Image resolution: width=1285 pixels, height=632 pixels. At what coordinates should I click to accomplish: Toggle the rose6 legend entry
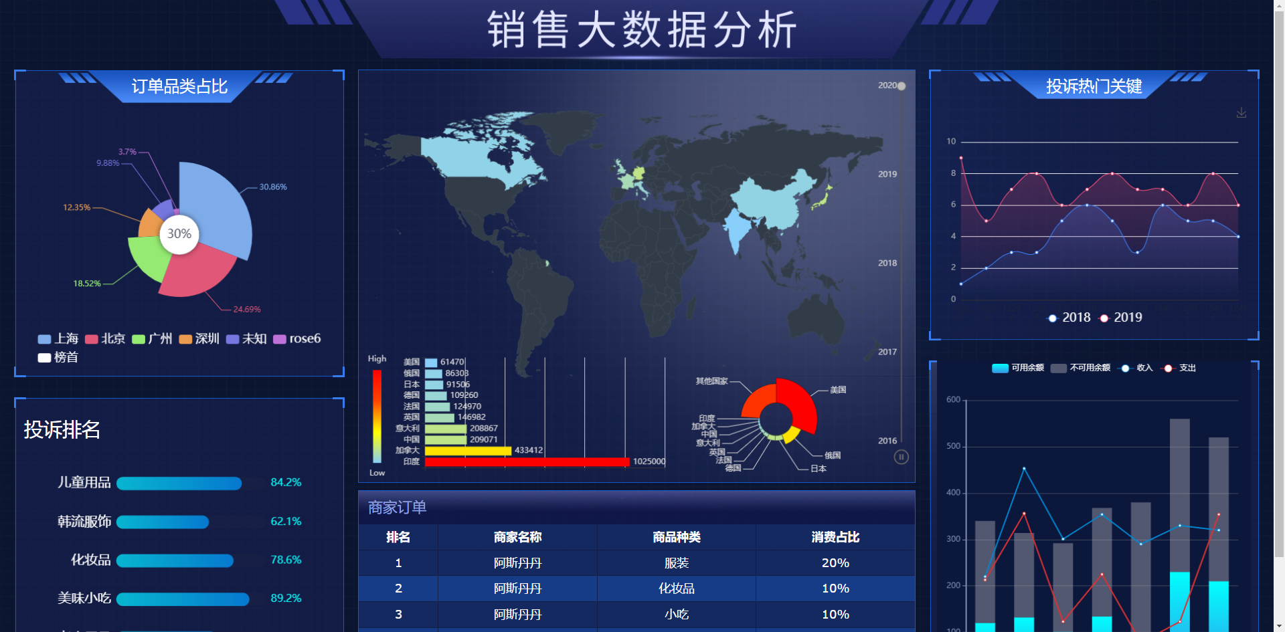[296, 338]
